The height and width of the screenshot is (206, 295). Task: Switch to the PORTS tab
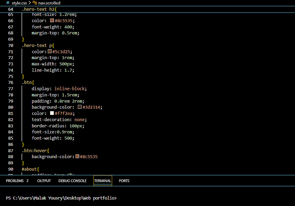124,181
